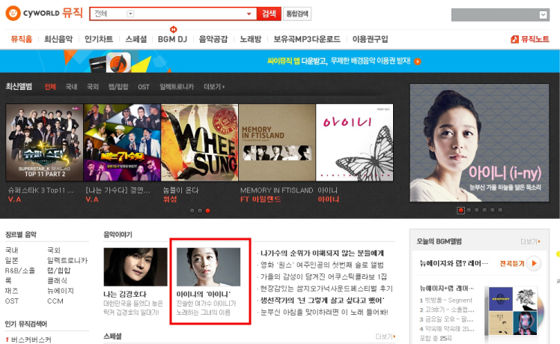The height and width of the screenshot is (344, 560).
Task: Select the 일렉트로니카 album tab
Action: (177, 86)
